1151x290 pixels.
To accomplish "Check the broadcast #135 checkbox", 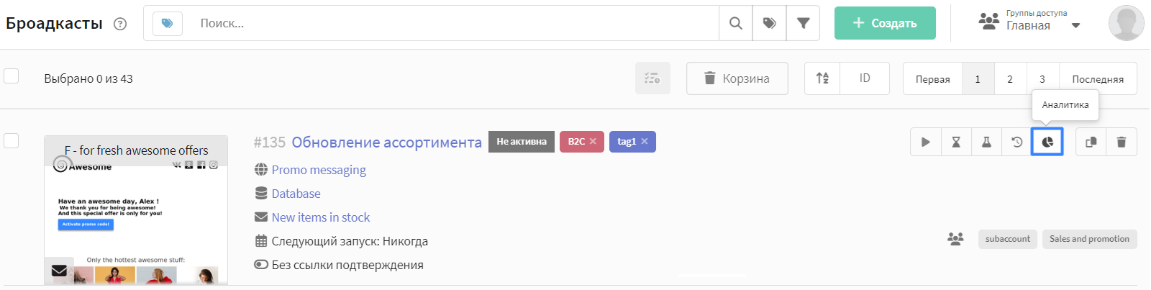I will pyautogui.click(x=12, y=140).
